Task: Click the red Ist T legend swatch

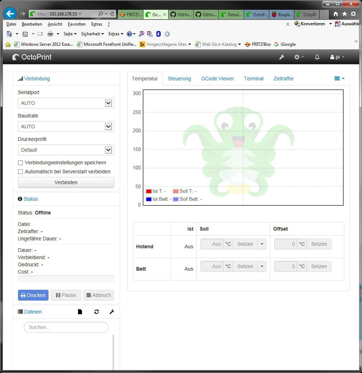Action: (x=149, y=191)
